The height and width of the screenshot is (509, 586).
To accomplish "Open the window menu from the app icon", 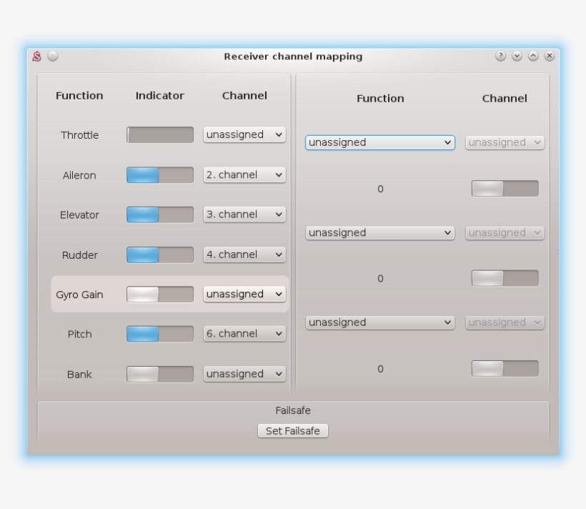I will [x=37, y=56].
